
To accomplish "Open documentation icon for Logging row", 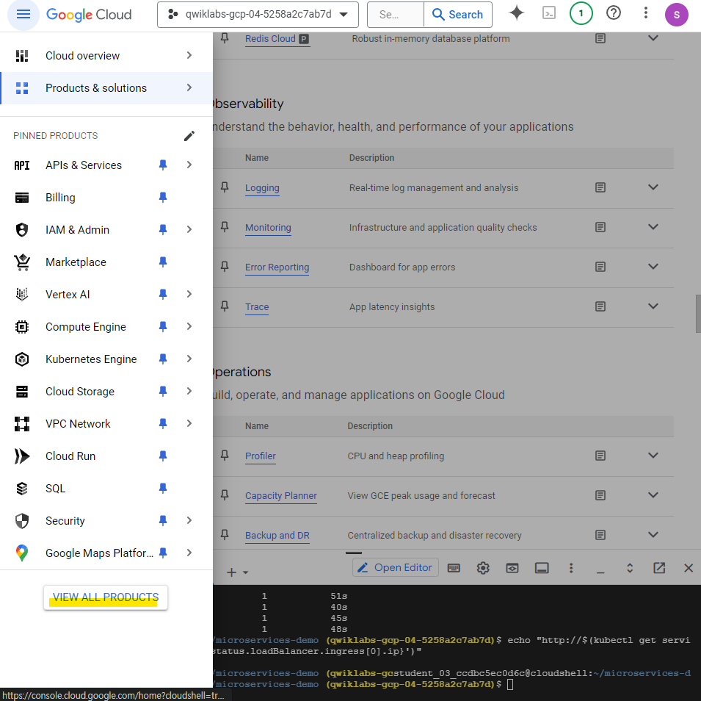I will pos(600,187).
